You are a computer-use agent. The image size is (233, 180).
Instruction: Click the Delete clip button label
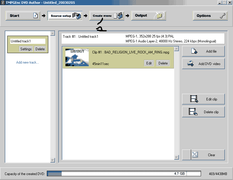point(211,112)
